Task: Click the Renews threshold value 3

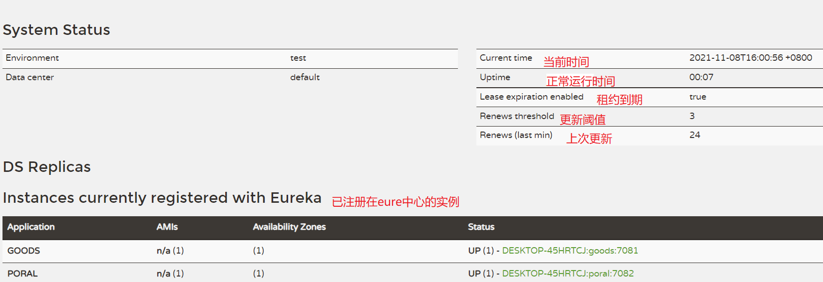Action: [x=692, y=116]
